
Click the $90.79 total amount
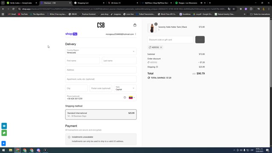tap(201, 74)
